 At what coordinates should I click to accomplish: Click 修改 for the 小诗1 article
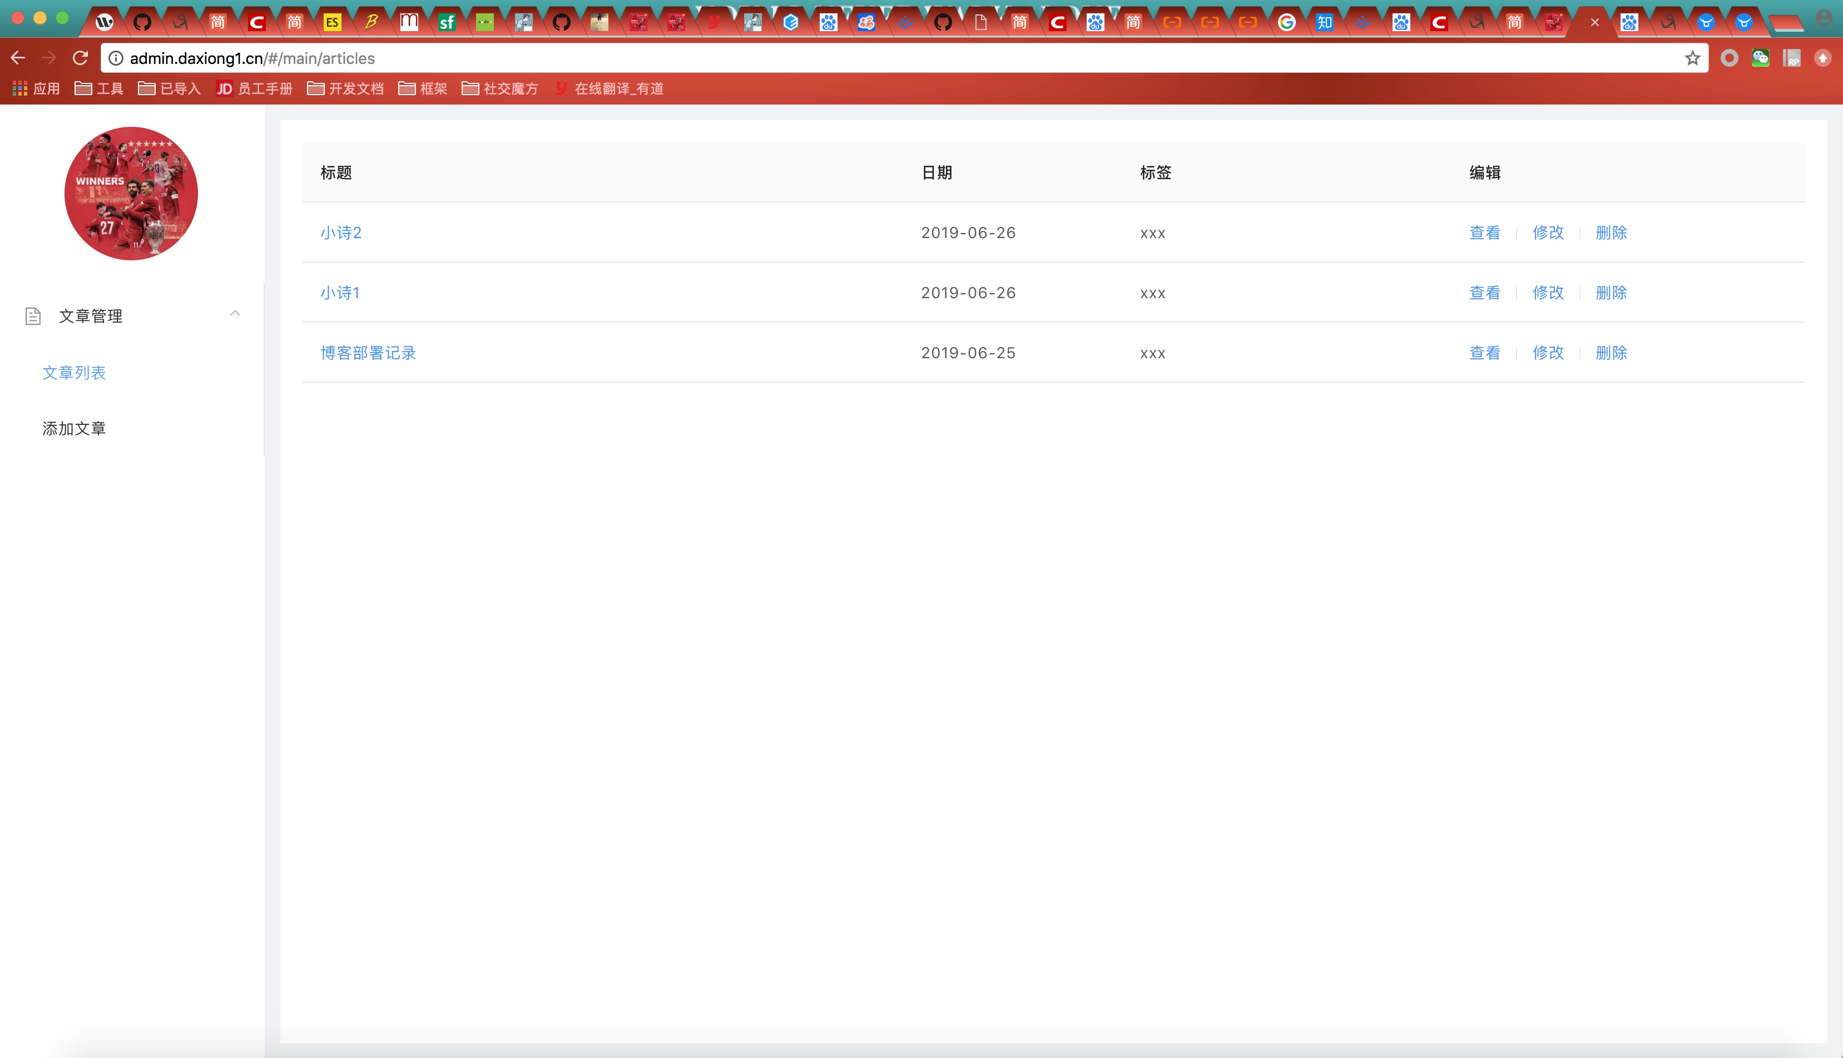(1547, 293)
